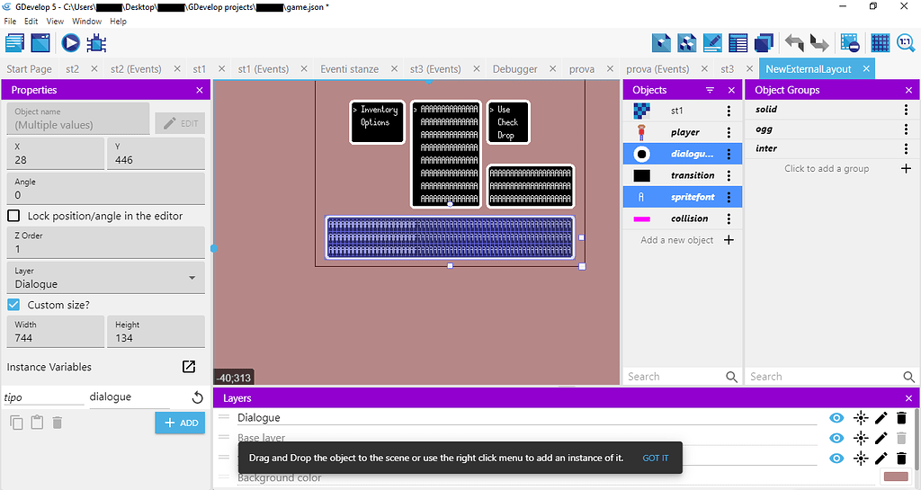
Task: Close the Object Groups panel
Action: 908,91
